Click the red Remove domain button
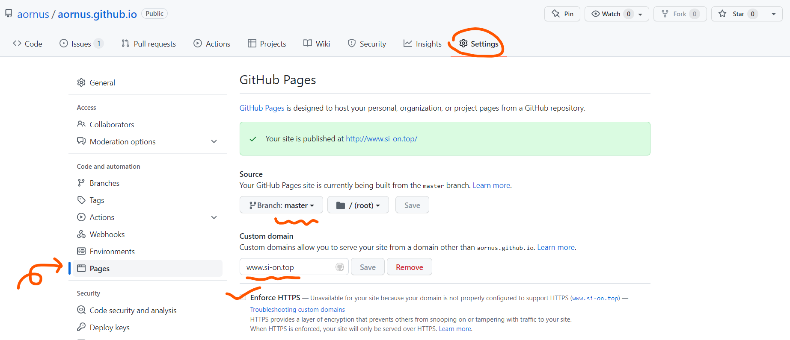 click(x=409, y=267)
